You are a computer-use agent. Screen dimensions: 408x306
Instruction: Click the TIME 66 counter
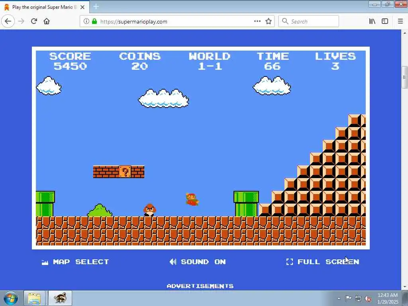pyautogui.click(x=273, y=61)
